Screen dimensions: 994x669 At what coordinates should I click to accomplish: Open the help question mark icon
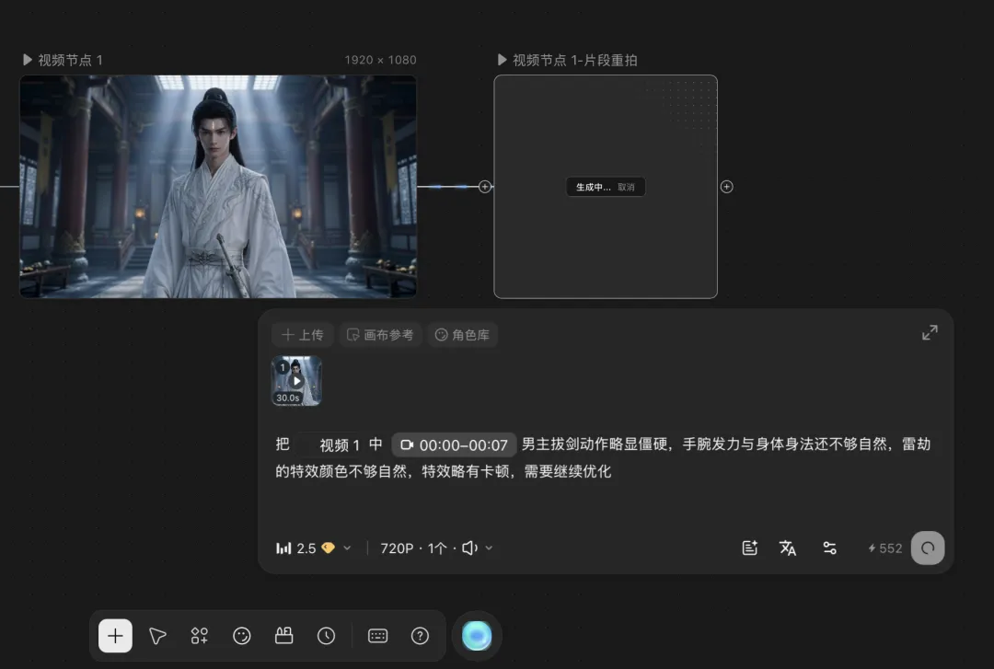tap(420, 635)
